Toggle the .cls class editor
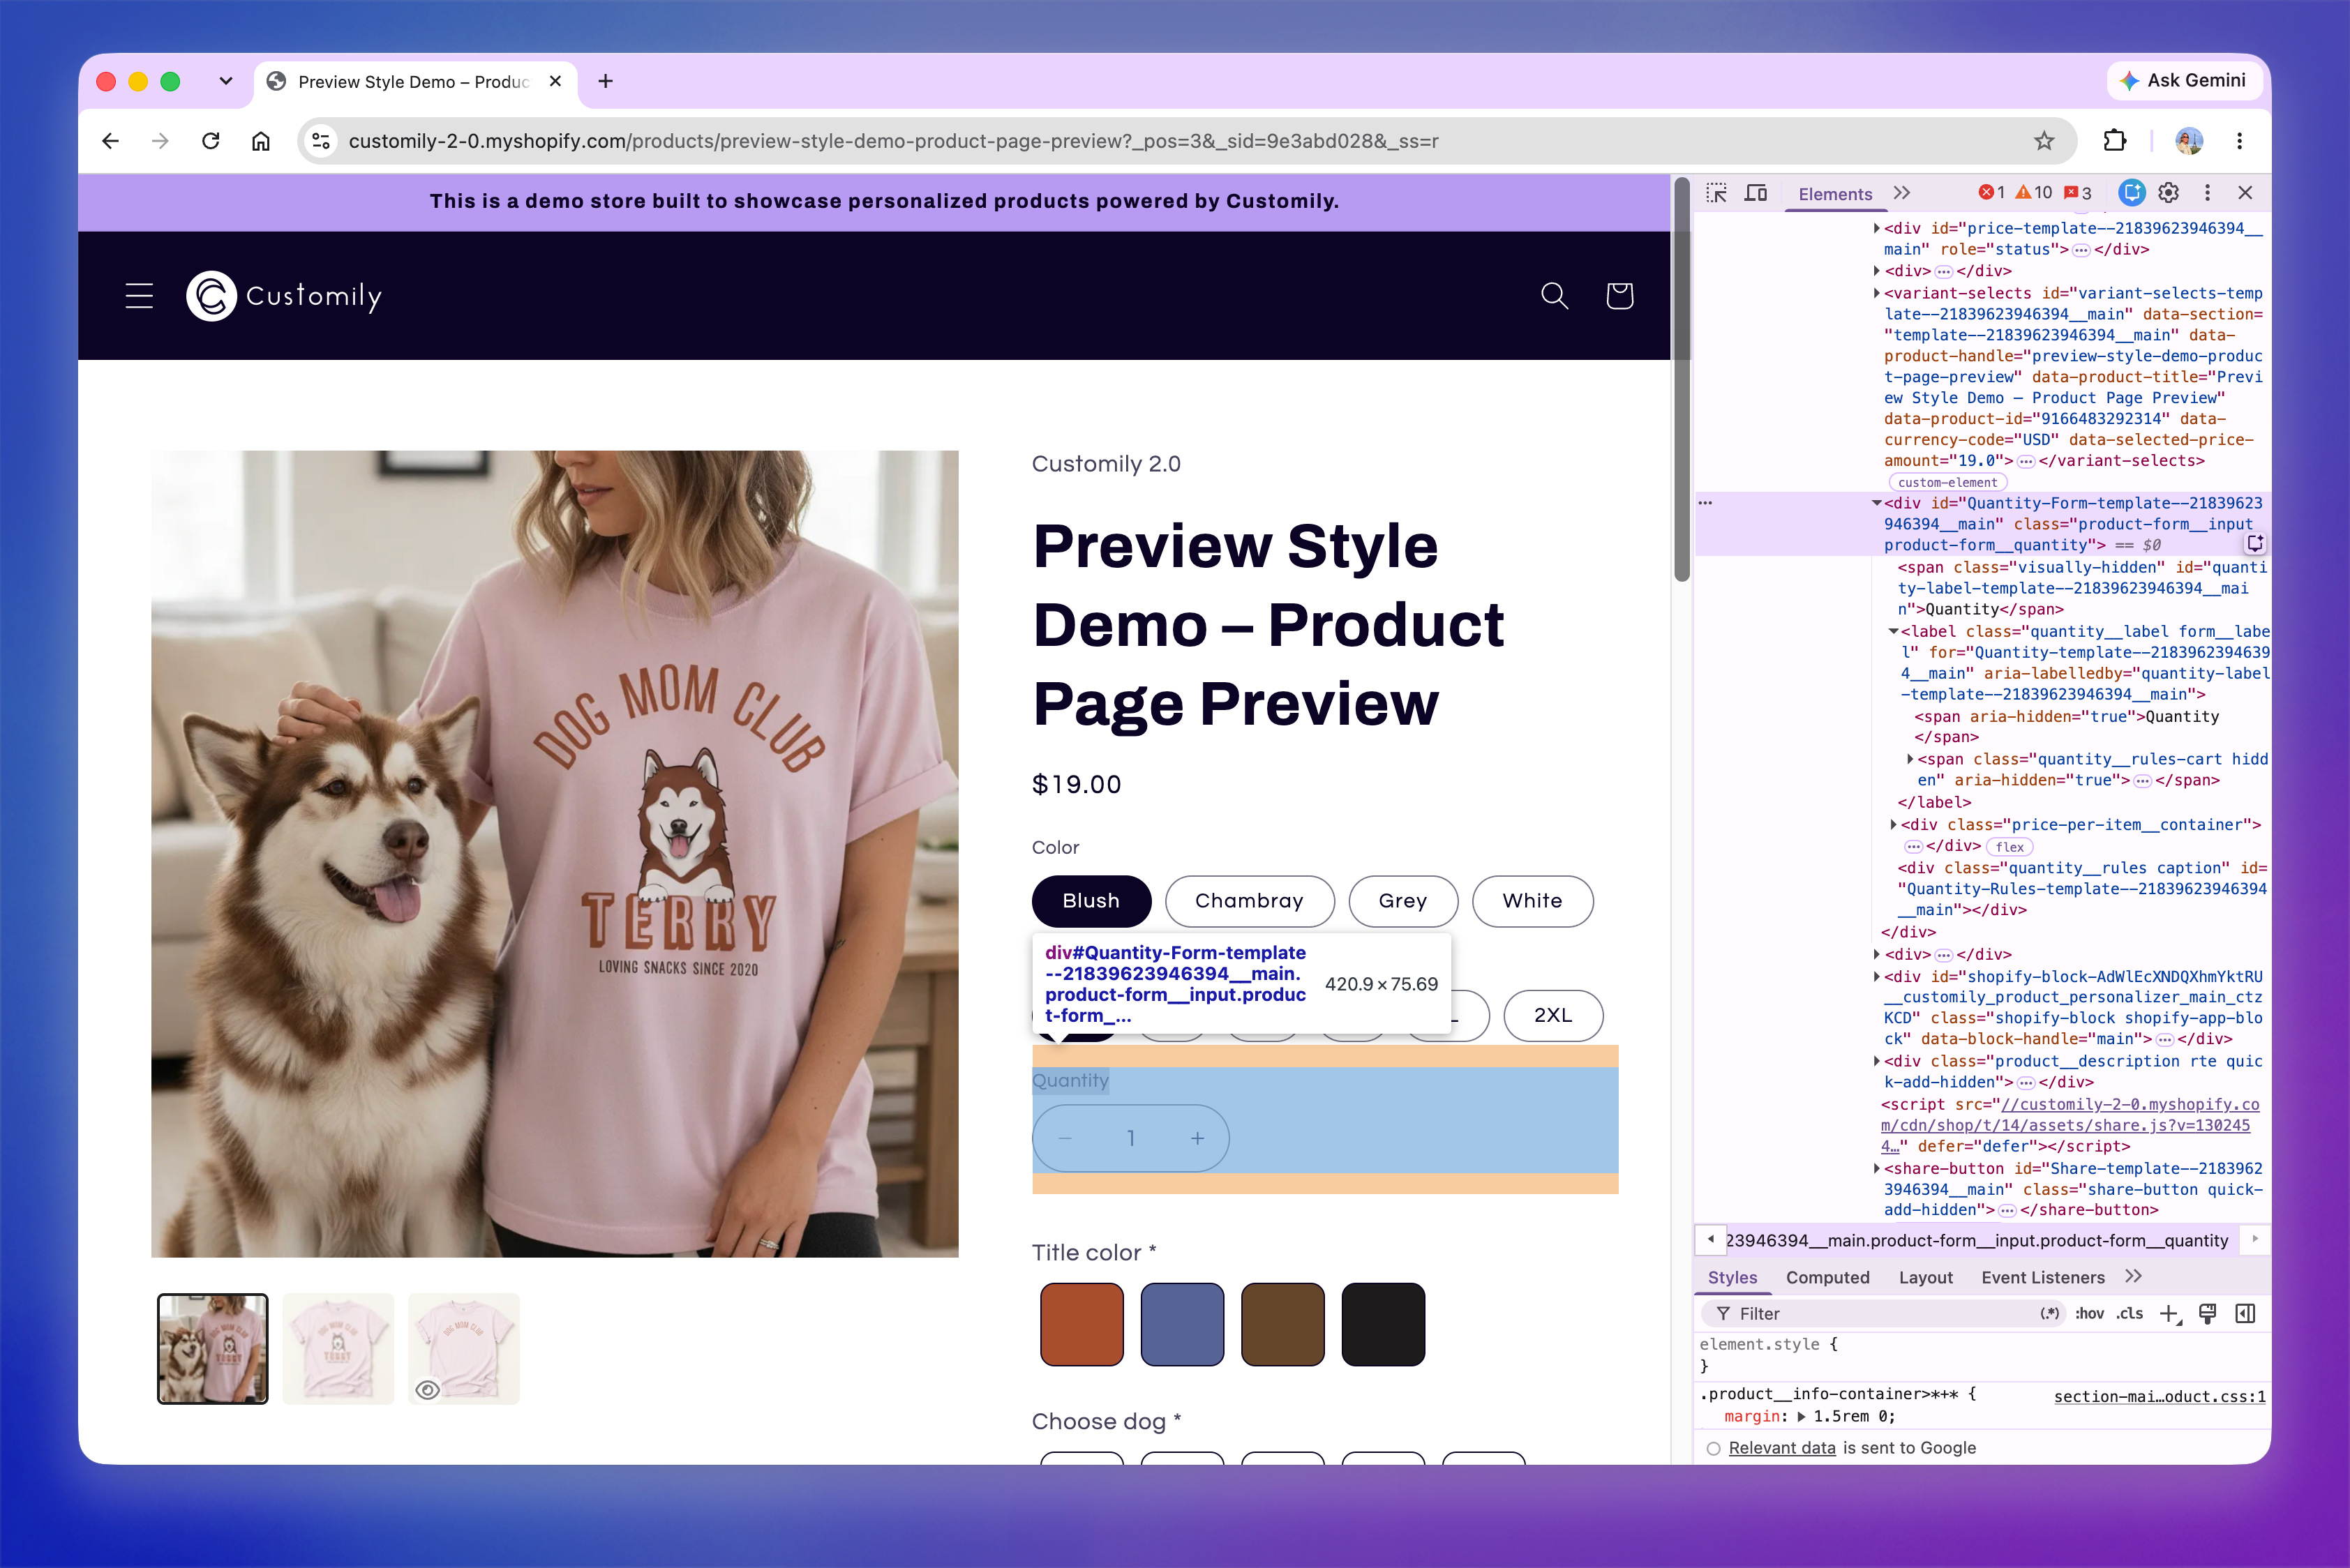This screenshot has height=1568, width=2350. tap(2130, 1314)
